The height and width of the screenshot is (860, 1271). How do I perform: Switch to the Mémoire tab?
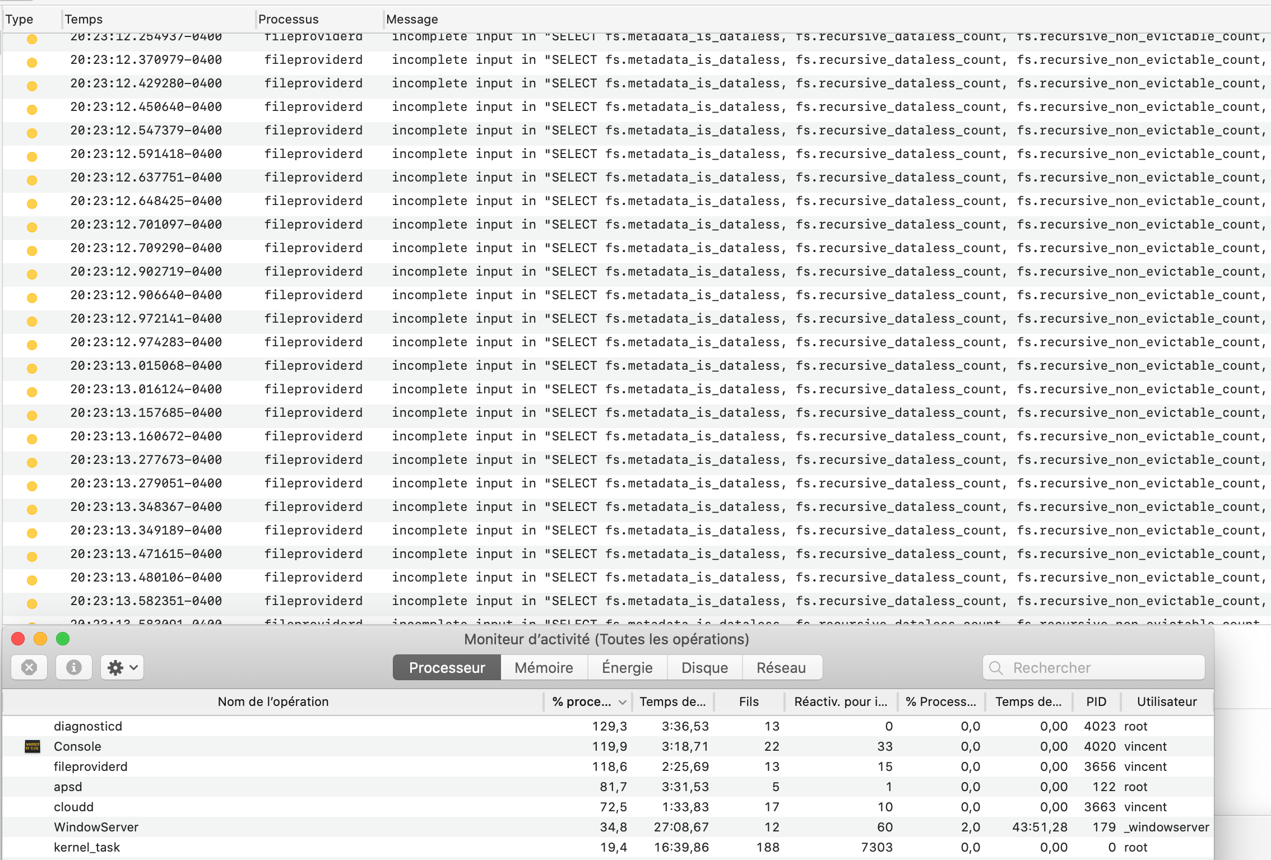point(544,668)
